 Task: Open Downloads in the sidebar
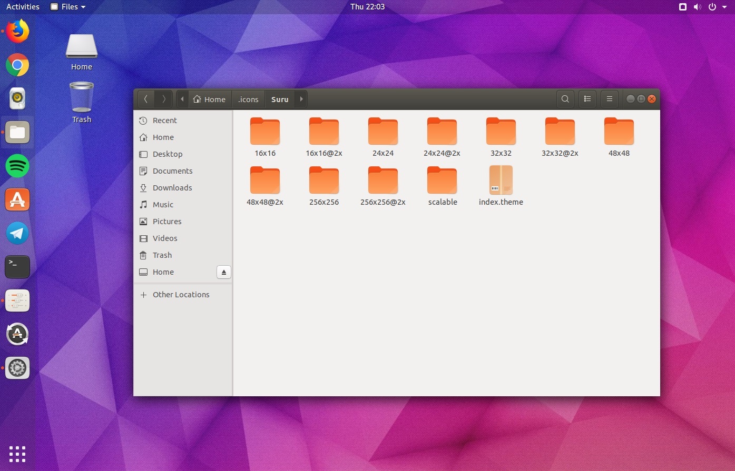pyautogui.click(x=172, y=188)
